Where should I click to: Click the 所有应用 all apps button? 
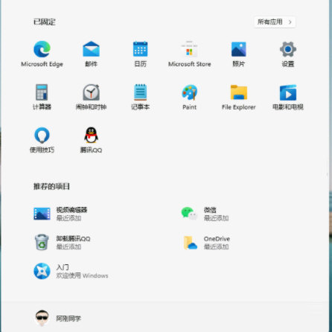(x=275, y=22)
